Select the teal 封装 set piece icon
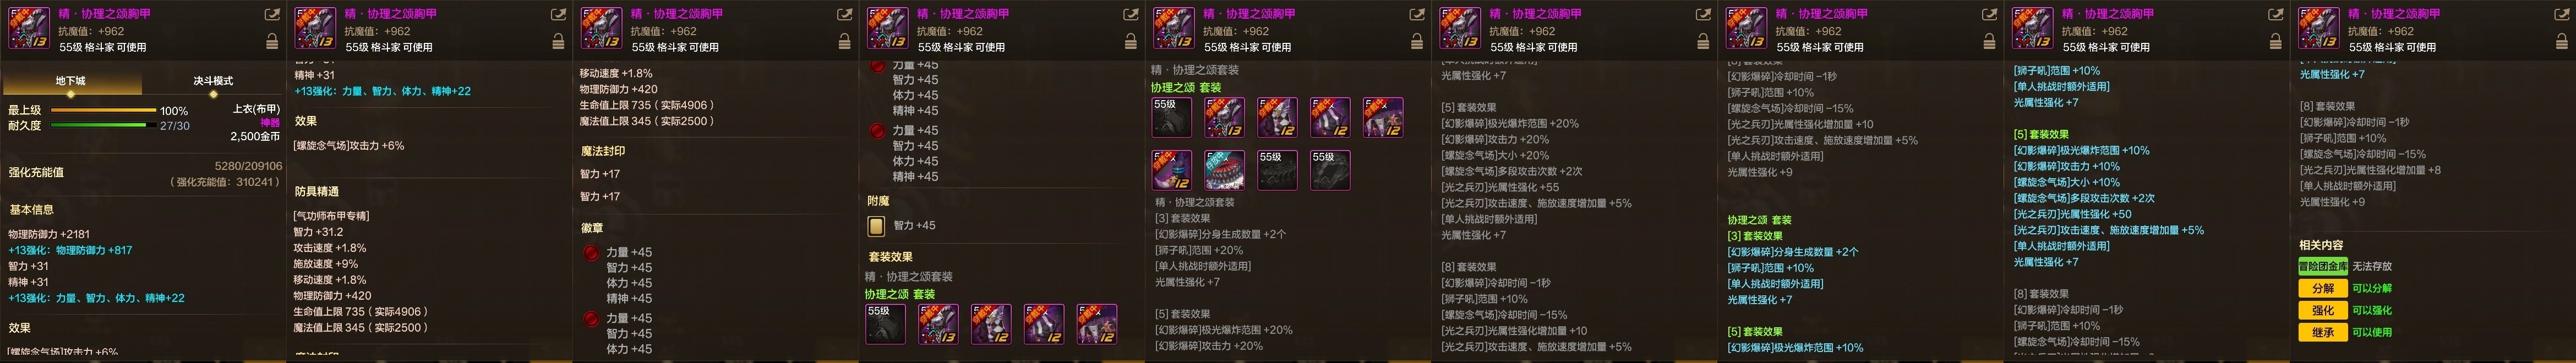Screen dimensions: 2576x363 (x=1224, y=171)
